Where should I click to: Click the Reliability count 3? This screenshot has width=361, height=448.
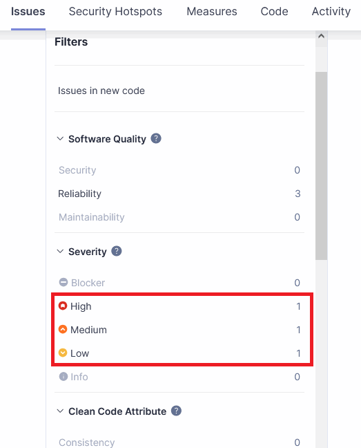(x=297, y=194)
